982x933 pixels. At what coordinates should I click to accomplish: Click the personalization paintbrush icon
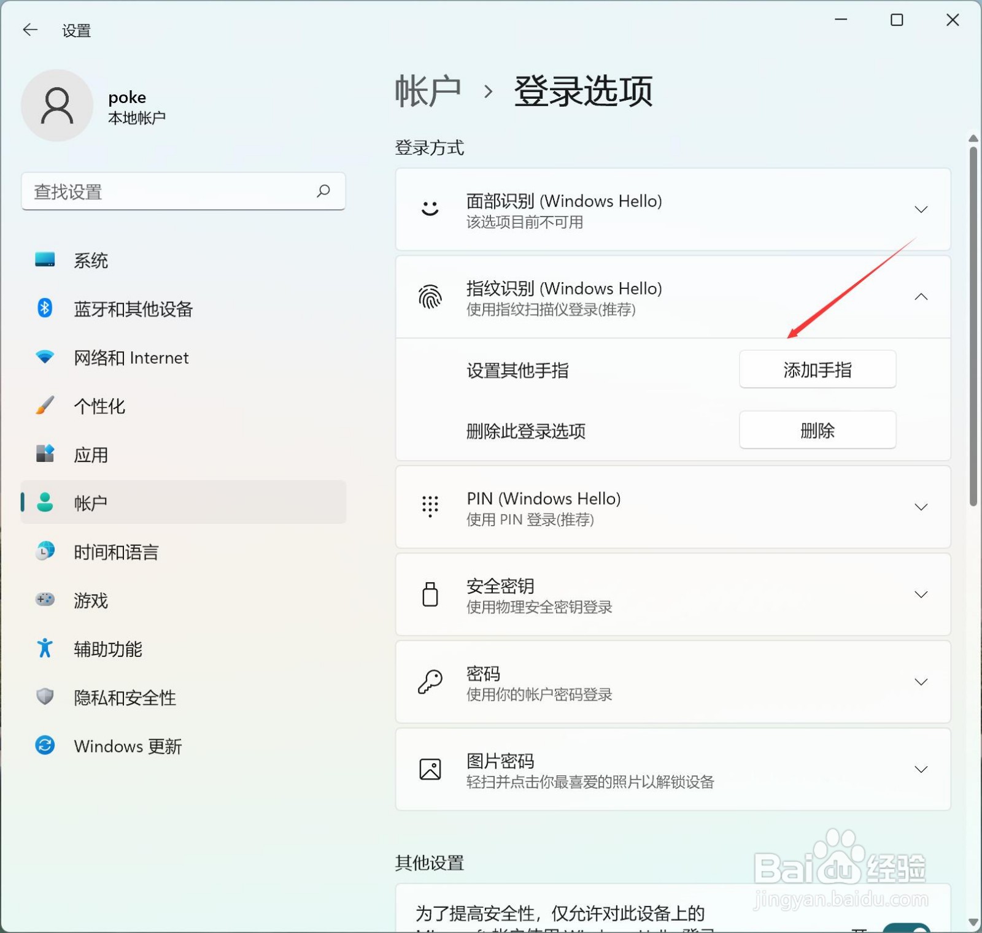click(x=45, y=405)
